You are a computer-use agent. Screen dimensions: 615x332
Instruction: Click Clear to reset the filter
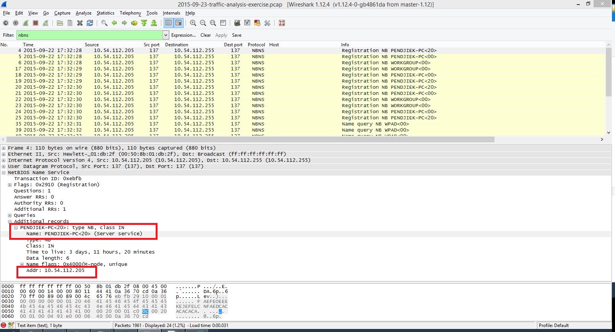pos(205,35)
